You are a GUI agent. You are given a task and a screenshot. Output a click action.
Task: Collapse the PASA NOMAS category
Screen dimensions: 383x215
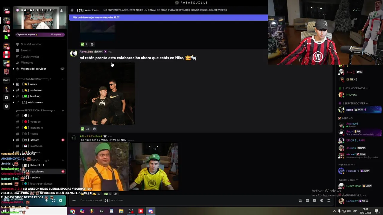pyautogui.click(x=33, y=79)
